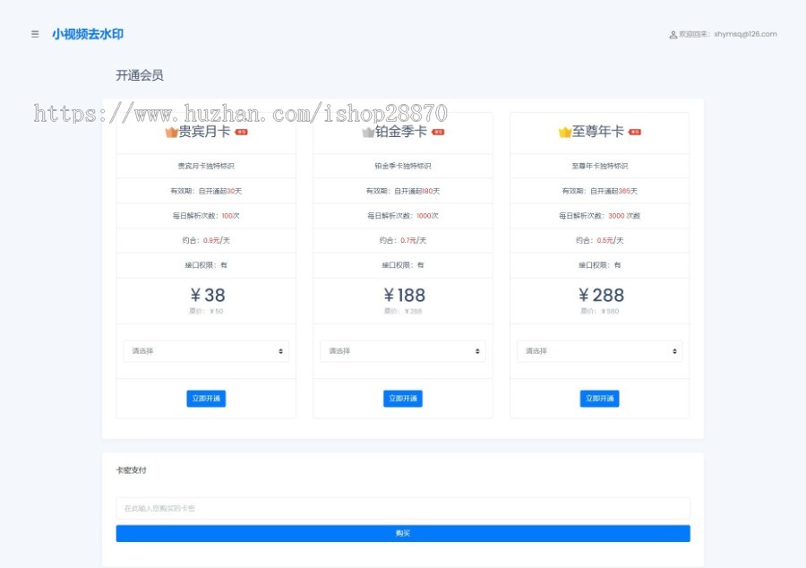The image size is (806, 568).
Task: Click 接口权限 row in 铂金季卡 card
Action: coord(403,265)
